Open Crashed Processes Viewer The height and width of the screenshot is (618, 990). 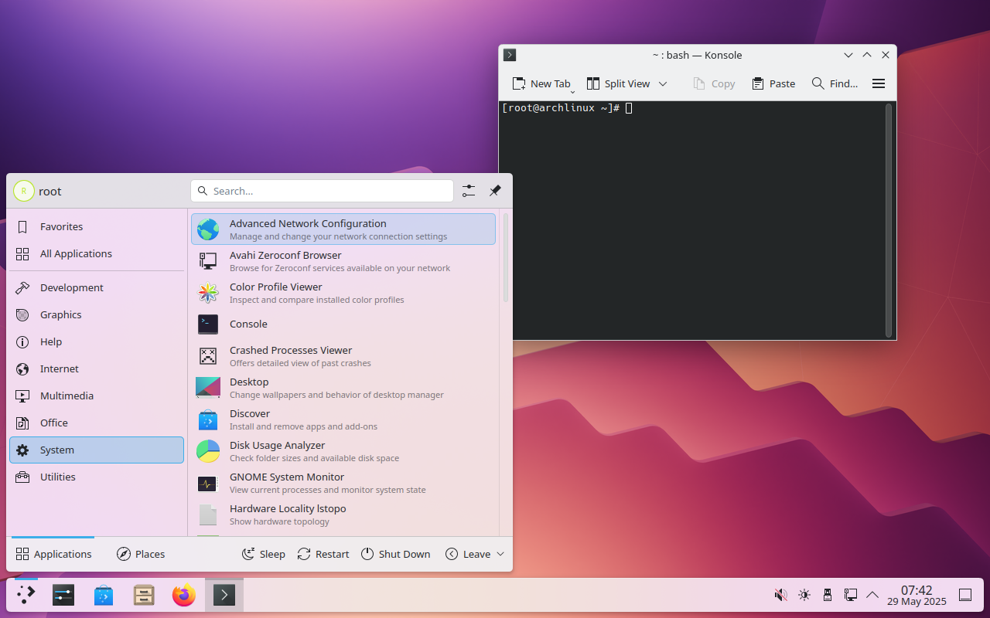point(343,356)
